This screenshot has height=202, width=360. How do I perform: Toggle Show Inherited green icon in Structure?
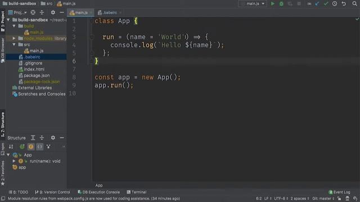click(x=22, y=146)
